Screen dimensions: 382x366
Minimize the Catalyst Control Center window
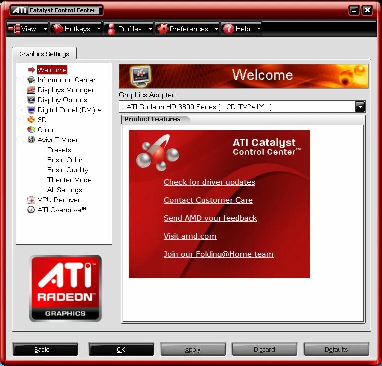[x=354, y=10]
